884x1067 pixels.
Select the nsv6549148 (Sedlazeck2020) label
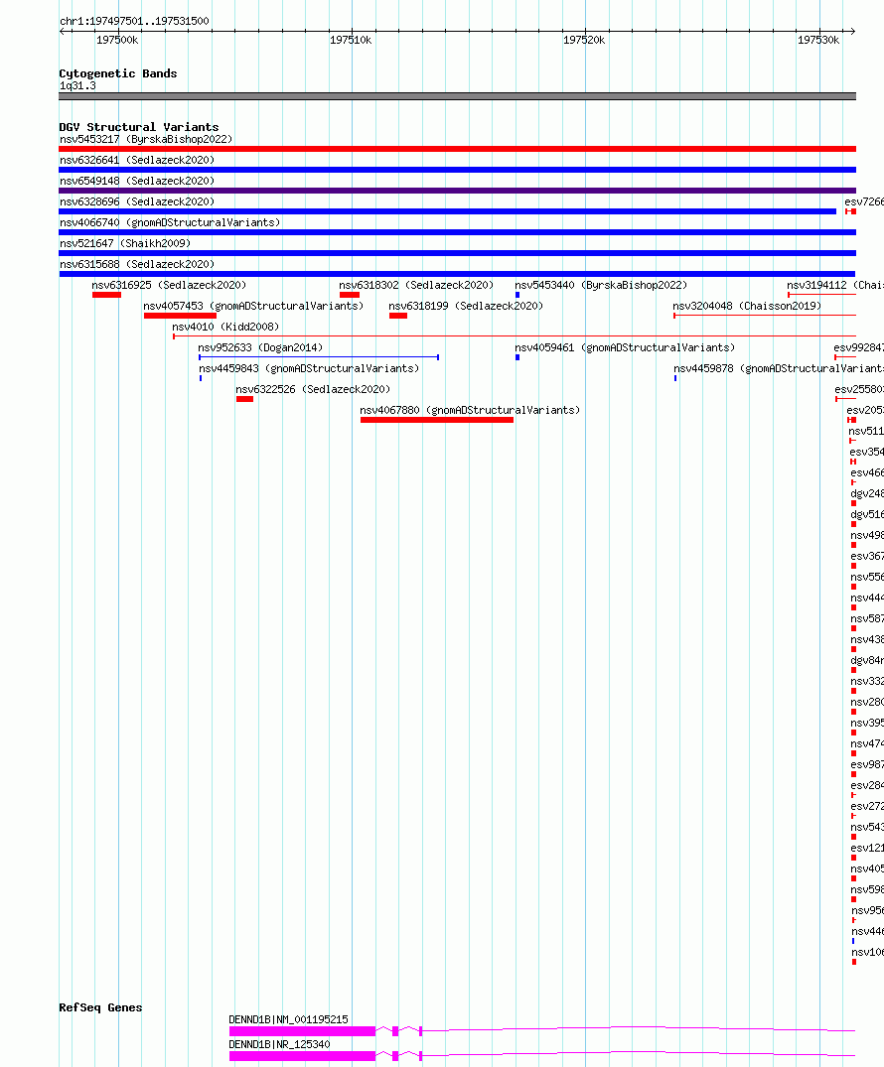[x=137, y=181]
